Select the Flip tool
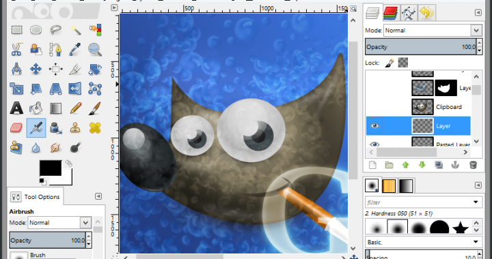492x259 pixels. (x=75, y=89)
